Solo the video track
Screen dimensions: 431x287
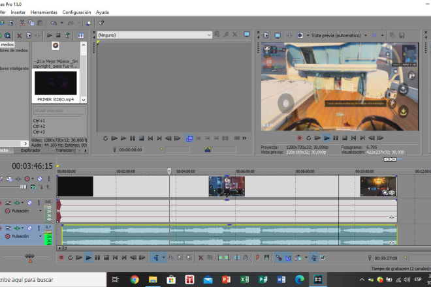point(49,179)
